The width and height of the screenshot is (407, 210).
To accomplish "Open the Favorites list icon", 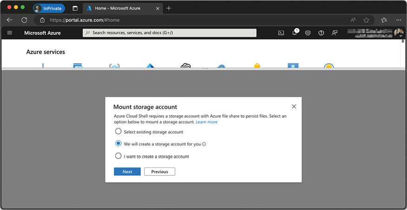I will (384, 20).
